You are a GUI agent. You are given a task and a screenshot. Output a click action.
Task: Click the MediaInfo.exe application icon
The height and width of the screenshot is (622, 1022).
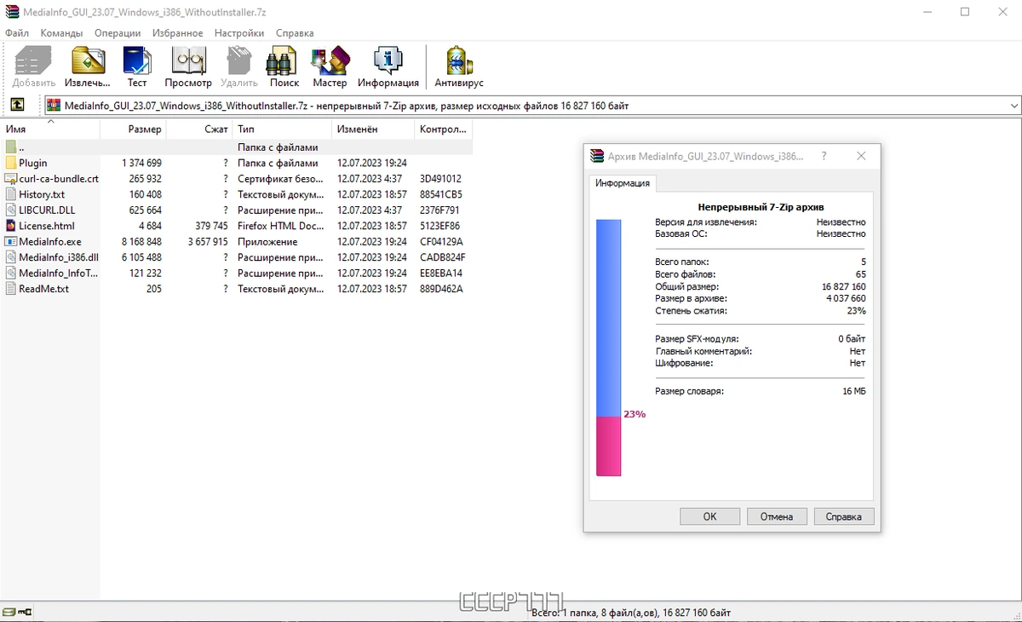tap(11, 242)
